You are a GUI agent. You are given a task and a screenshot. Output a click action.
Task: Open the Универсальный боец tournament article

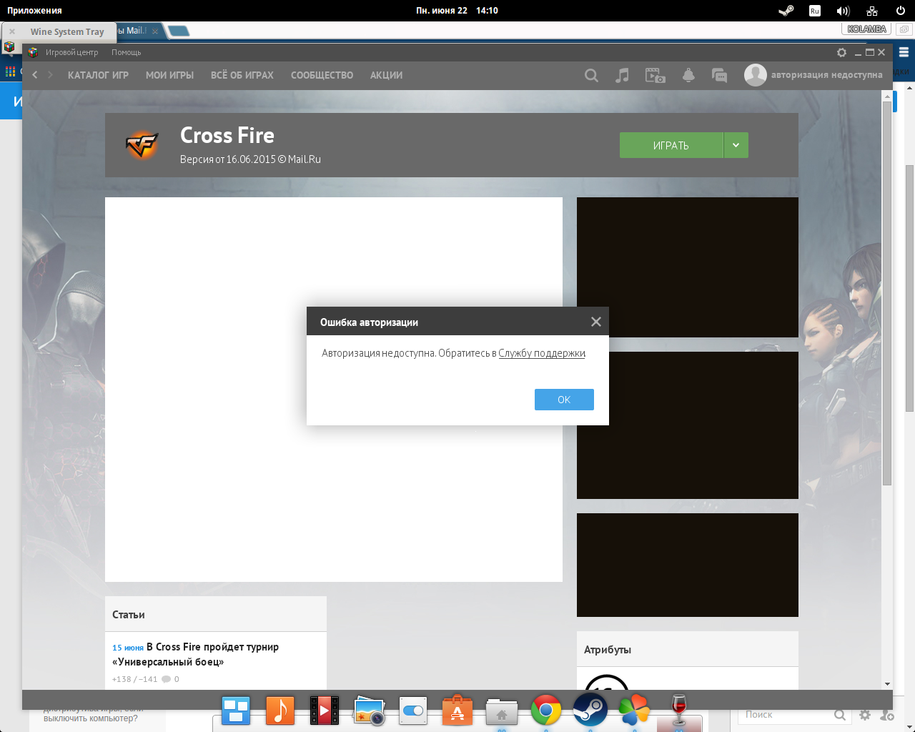coord(195,654)
